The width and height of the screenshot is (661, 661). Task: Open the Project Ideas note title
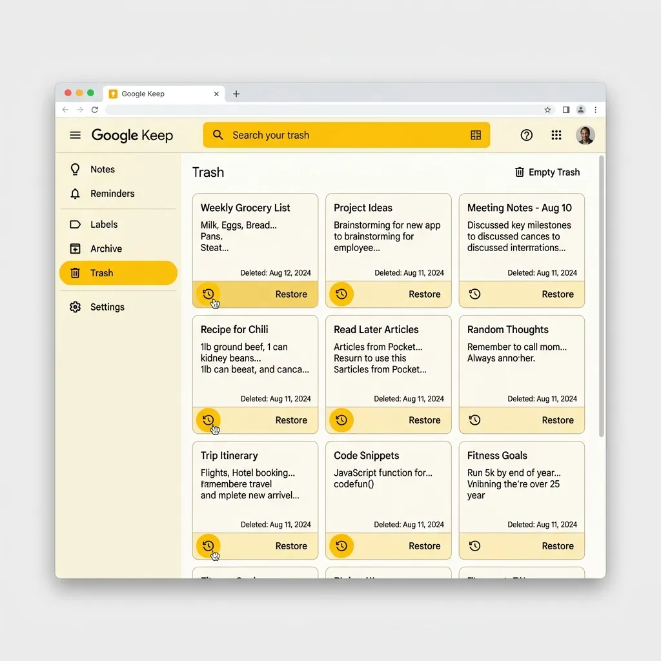363,208
